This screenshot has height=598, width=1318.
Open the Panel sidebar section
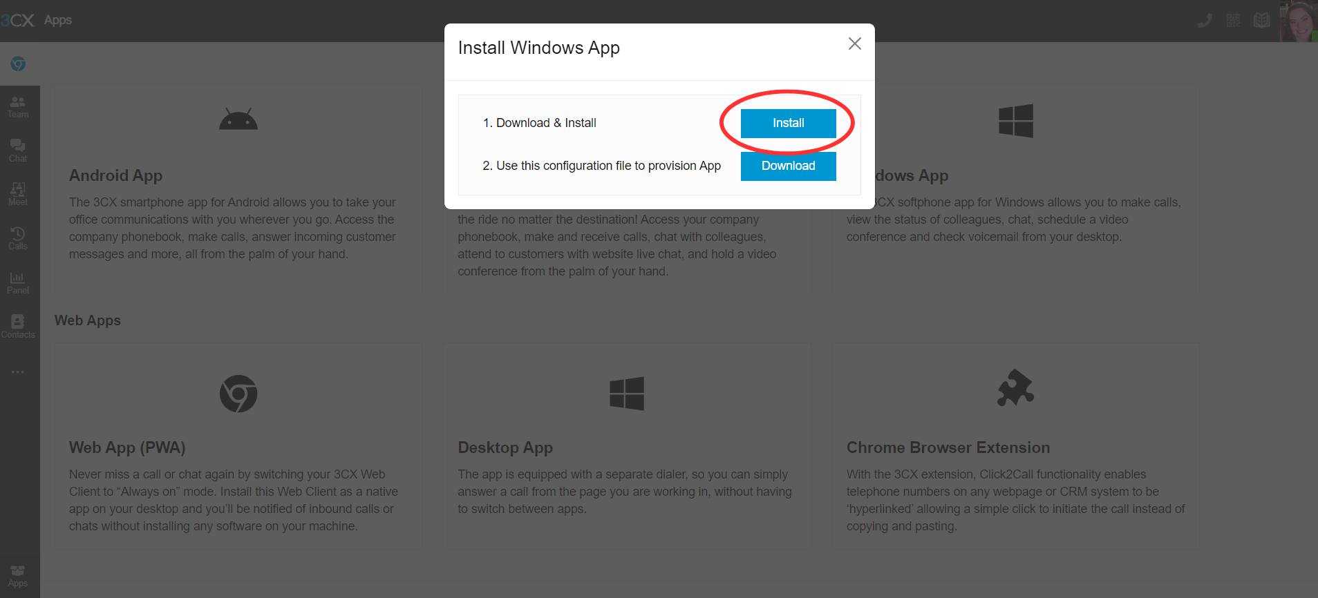pyautogui.click(x=18, y=282)
